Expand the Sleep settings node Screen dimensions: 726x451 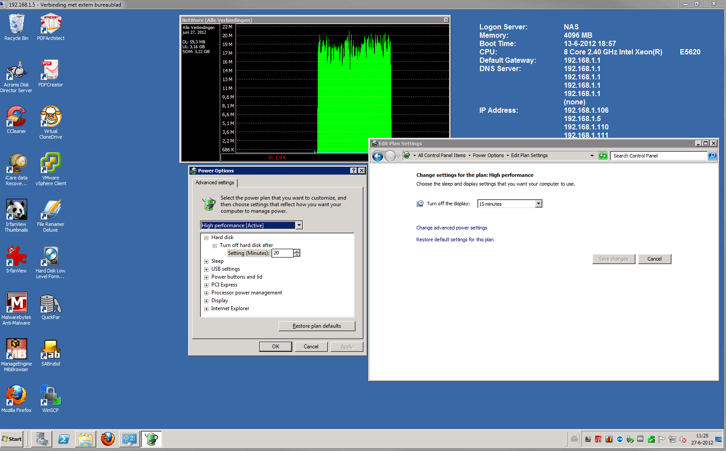(x=206, y=261)
